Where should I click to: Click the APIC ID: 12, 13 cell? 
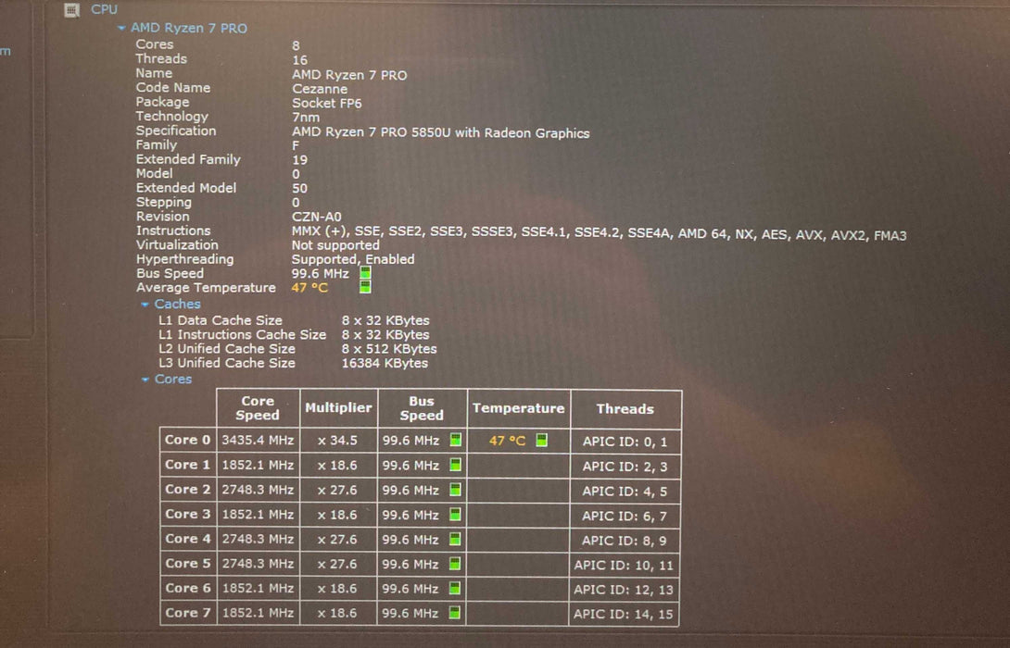click(x=624, y=590)
